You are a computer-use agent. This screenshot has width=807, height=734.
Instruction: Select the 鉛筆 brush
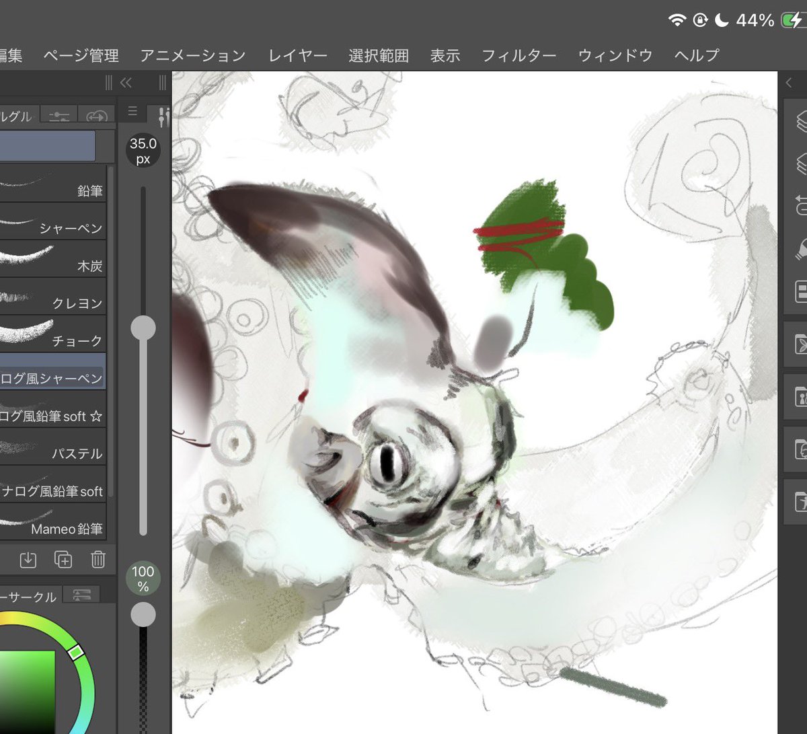[x=52, y=184]
